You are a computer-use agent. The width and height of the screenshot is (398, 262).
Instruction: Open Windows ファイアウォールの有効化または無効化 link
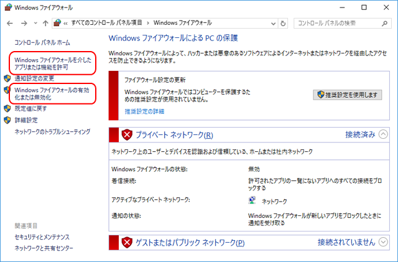coord(52,94)
